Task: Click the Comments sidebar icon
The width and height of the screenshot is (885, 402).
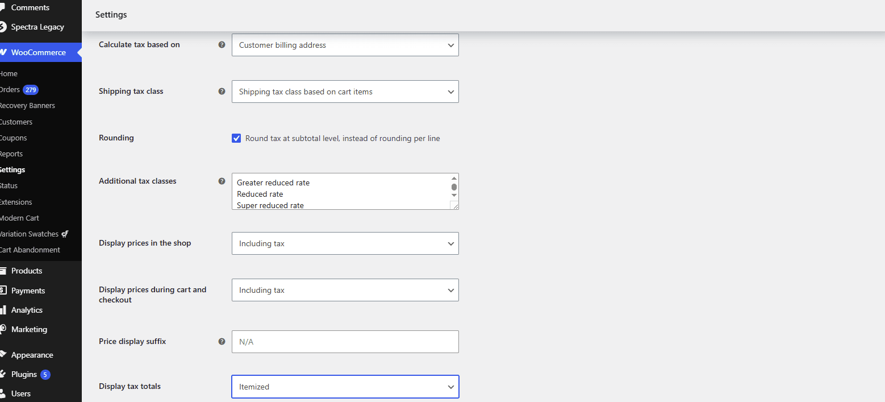Action: pyautogui.click(x=3, y=7)
